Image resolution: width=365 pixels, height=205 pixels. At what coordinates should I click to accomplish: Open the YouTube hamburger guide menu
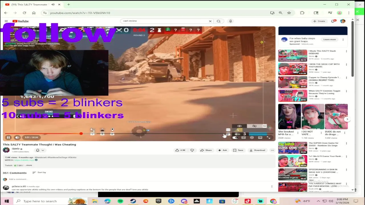point(6,21)
